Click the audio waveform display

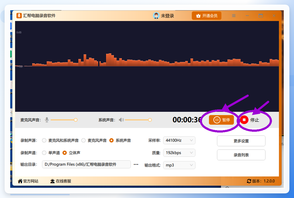147,67
